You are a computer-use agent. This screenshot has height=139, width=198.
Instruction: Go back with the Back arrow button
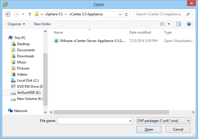click(8, 14)
